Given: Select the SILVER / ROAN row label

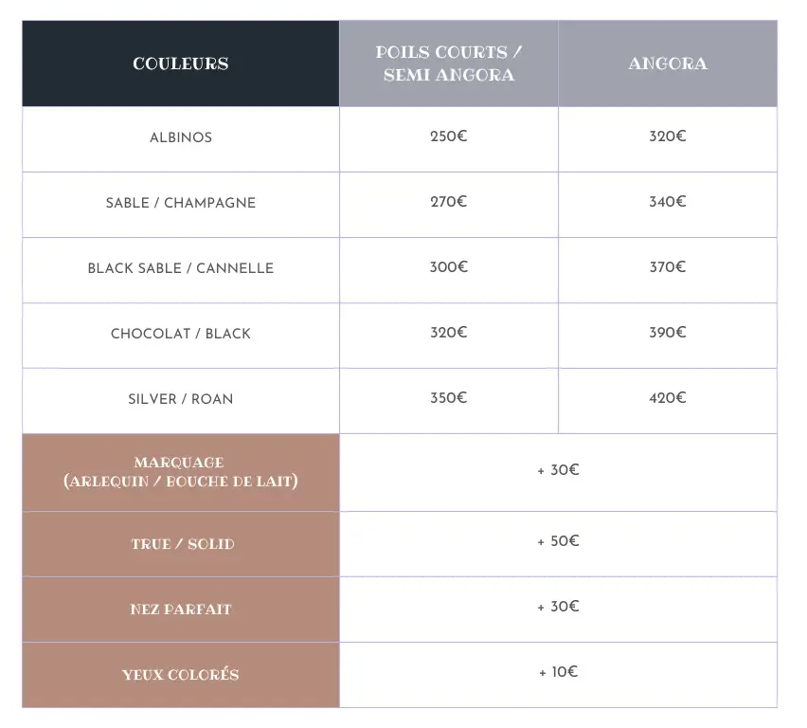Looking at the screenshot, I should (181, 399).
